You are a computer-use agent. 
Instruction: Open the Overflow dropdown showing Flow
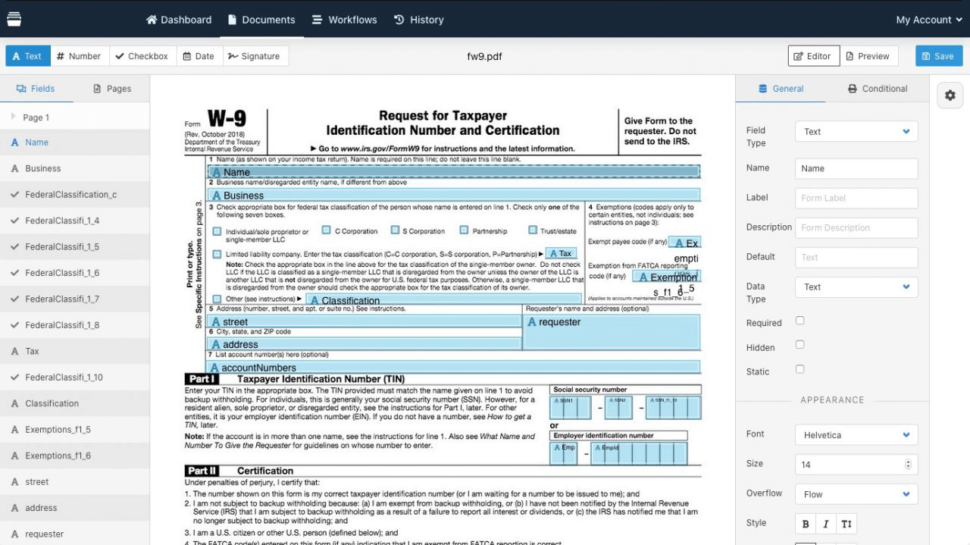856,494
